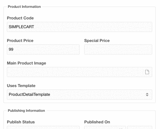Click the SIMPLECART text in Product Code
Screen dimensions: 160x129
point(21,27)
